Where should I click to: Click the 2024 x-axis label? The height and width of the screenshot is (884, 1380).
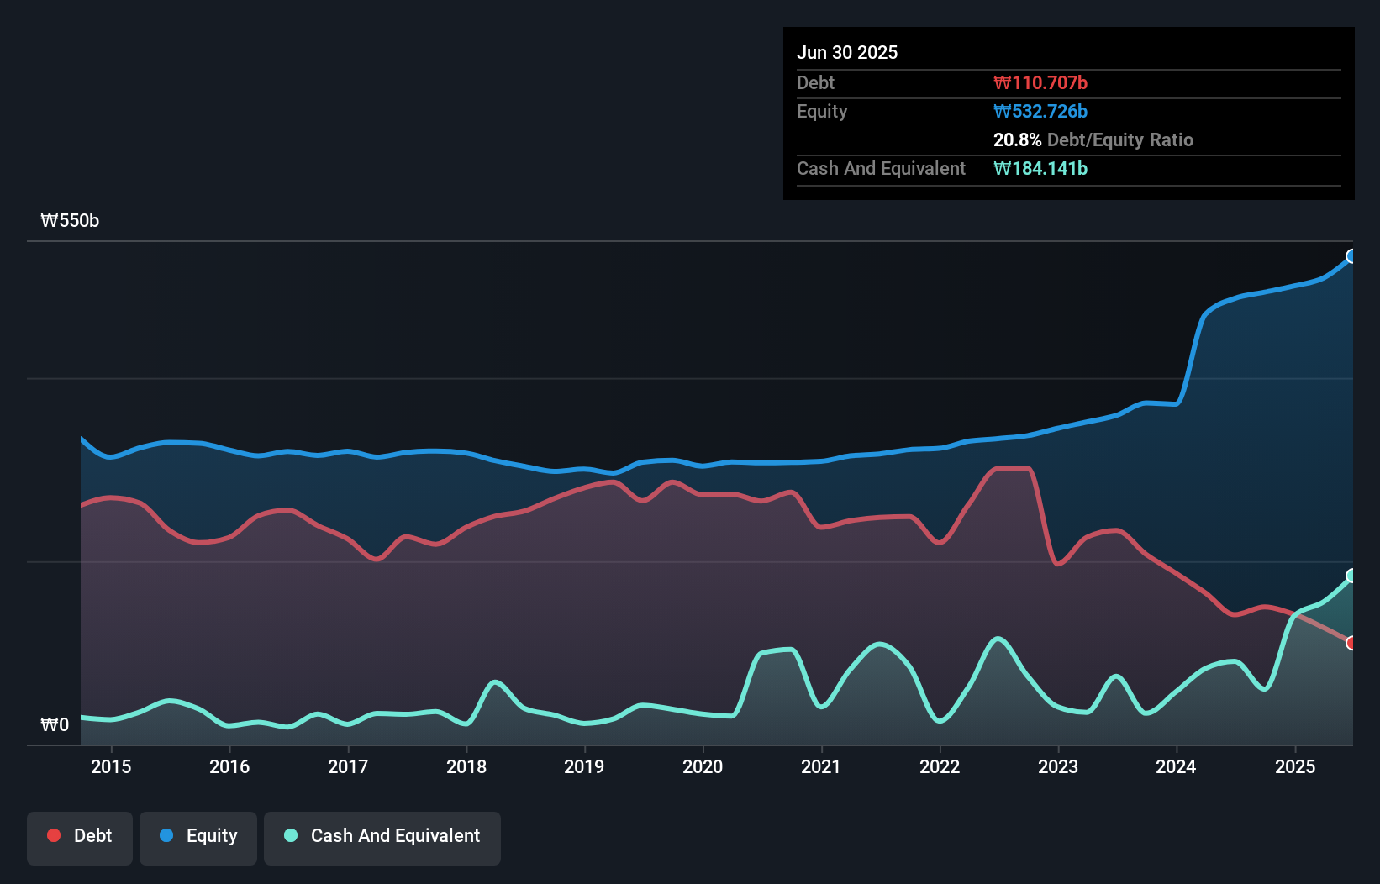pyautogui.click(x=1176, y=766)
